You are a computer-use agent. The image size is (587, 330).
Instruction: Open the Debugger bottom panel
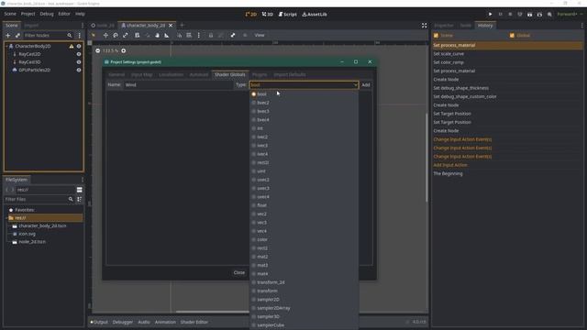coord(122,322)
